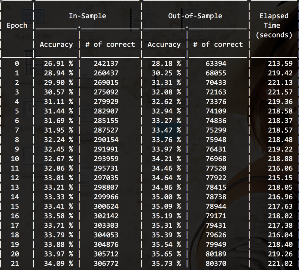Click in-sample accuracy 26.91 % value
The height and width of the screenshot is (270, 299).
[59, 64]
